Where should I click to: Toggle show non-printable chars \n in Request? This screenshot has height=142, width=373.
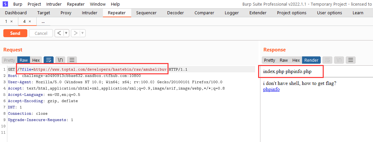coord(60,60)
